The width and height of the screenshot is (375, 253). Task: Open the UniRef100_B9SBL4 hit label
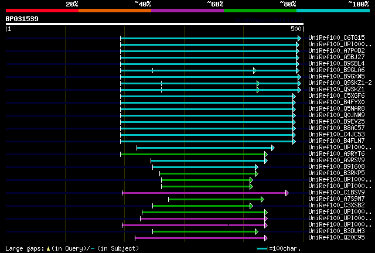(x=336, y=63)
